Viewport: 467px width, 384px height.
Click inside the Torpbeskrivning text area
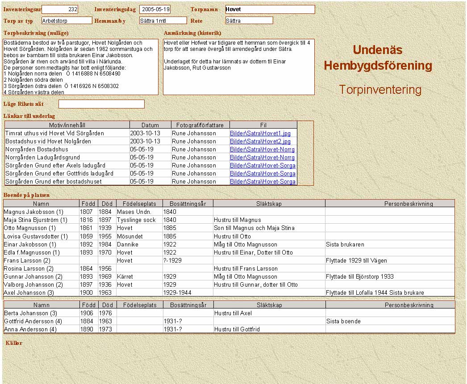(81, 67)
